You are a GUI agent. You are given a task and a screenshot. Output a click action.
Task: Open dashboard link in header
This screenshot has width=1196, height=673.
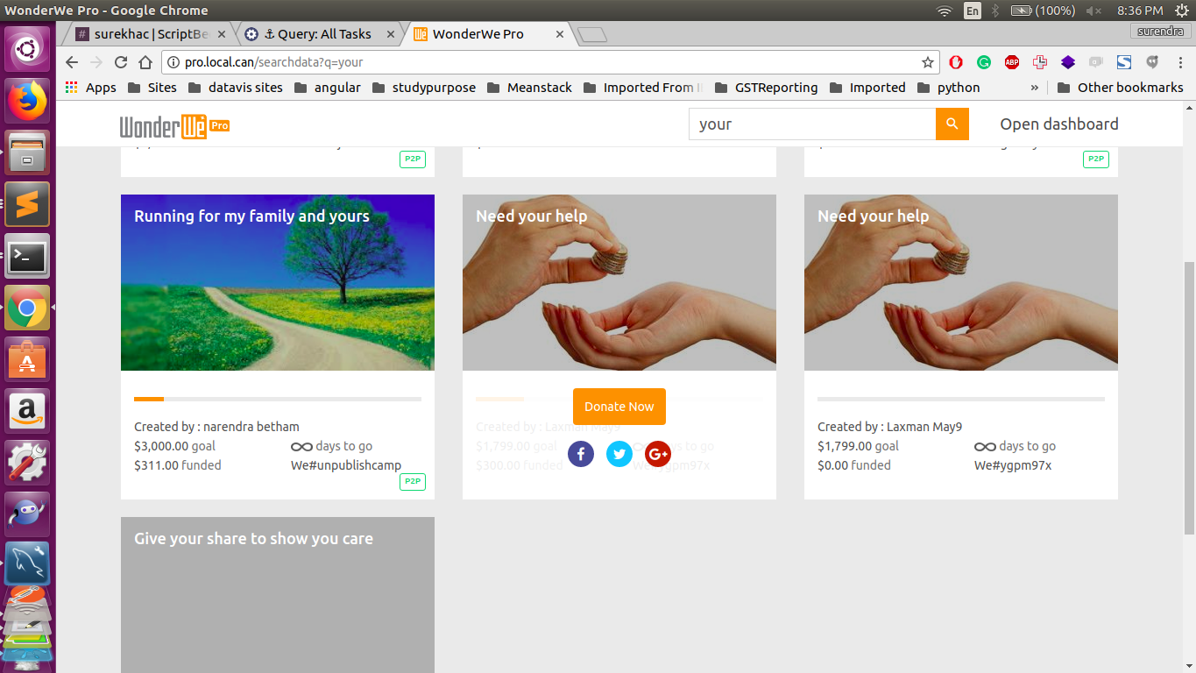coord(1058,124)
